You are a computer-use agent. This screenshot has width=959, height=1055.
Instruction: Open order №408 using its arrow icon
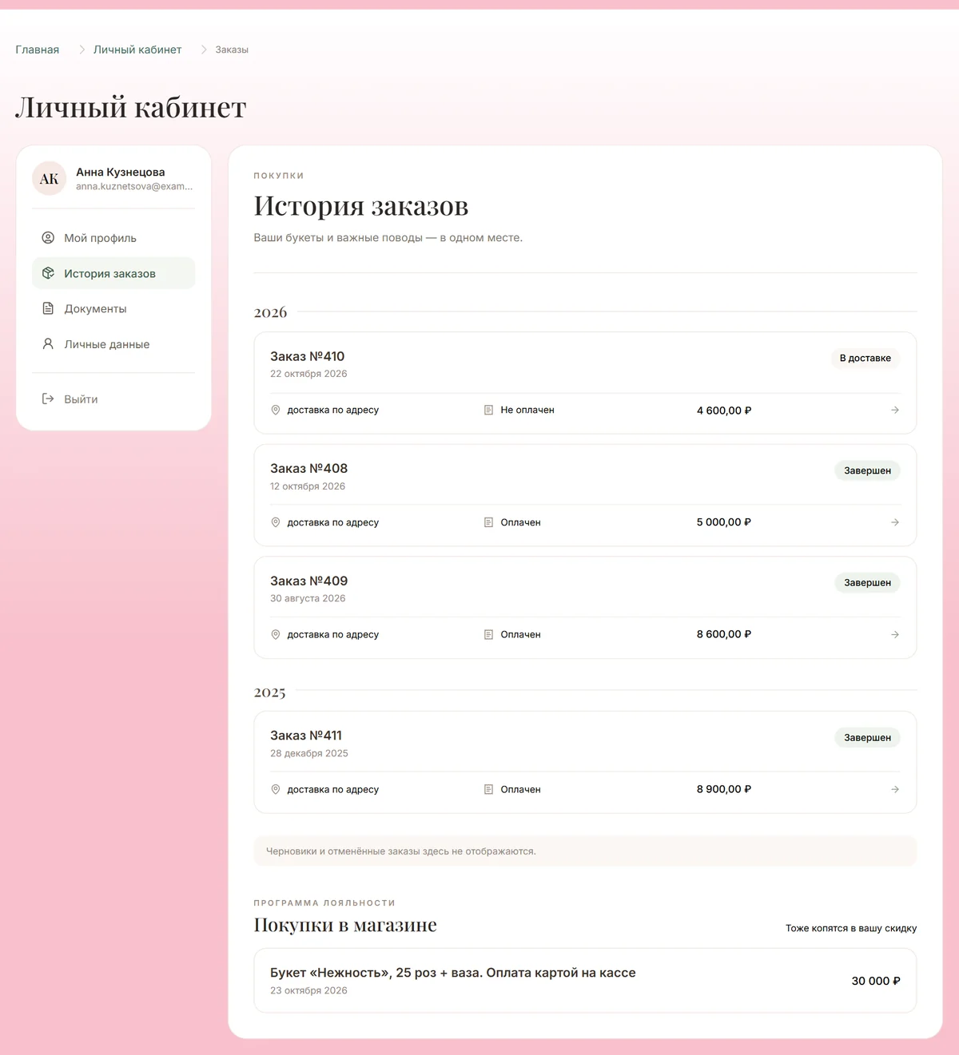895,522
